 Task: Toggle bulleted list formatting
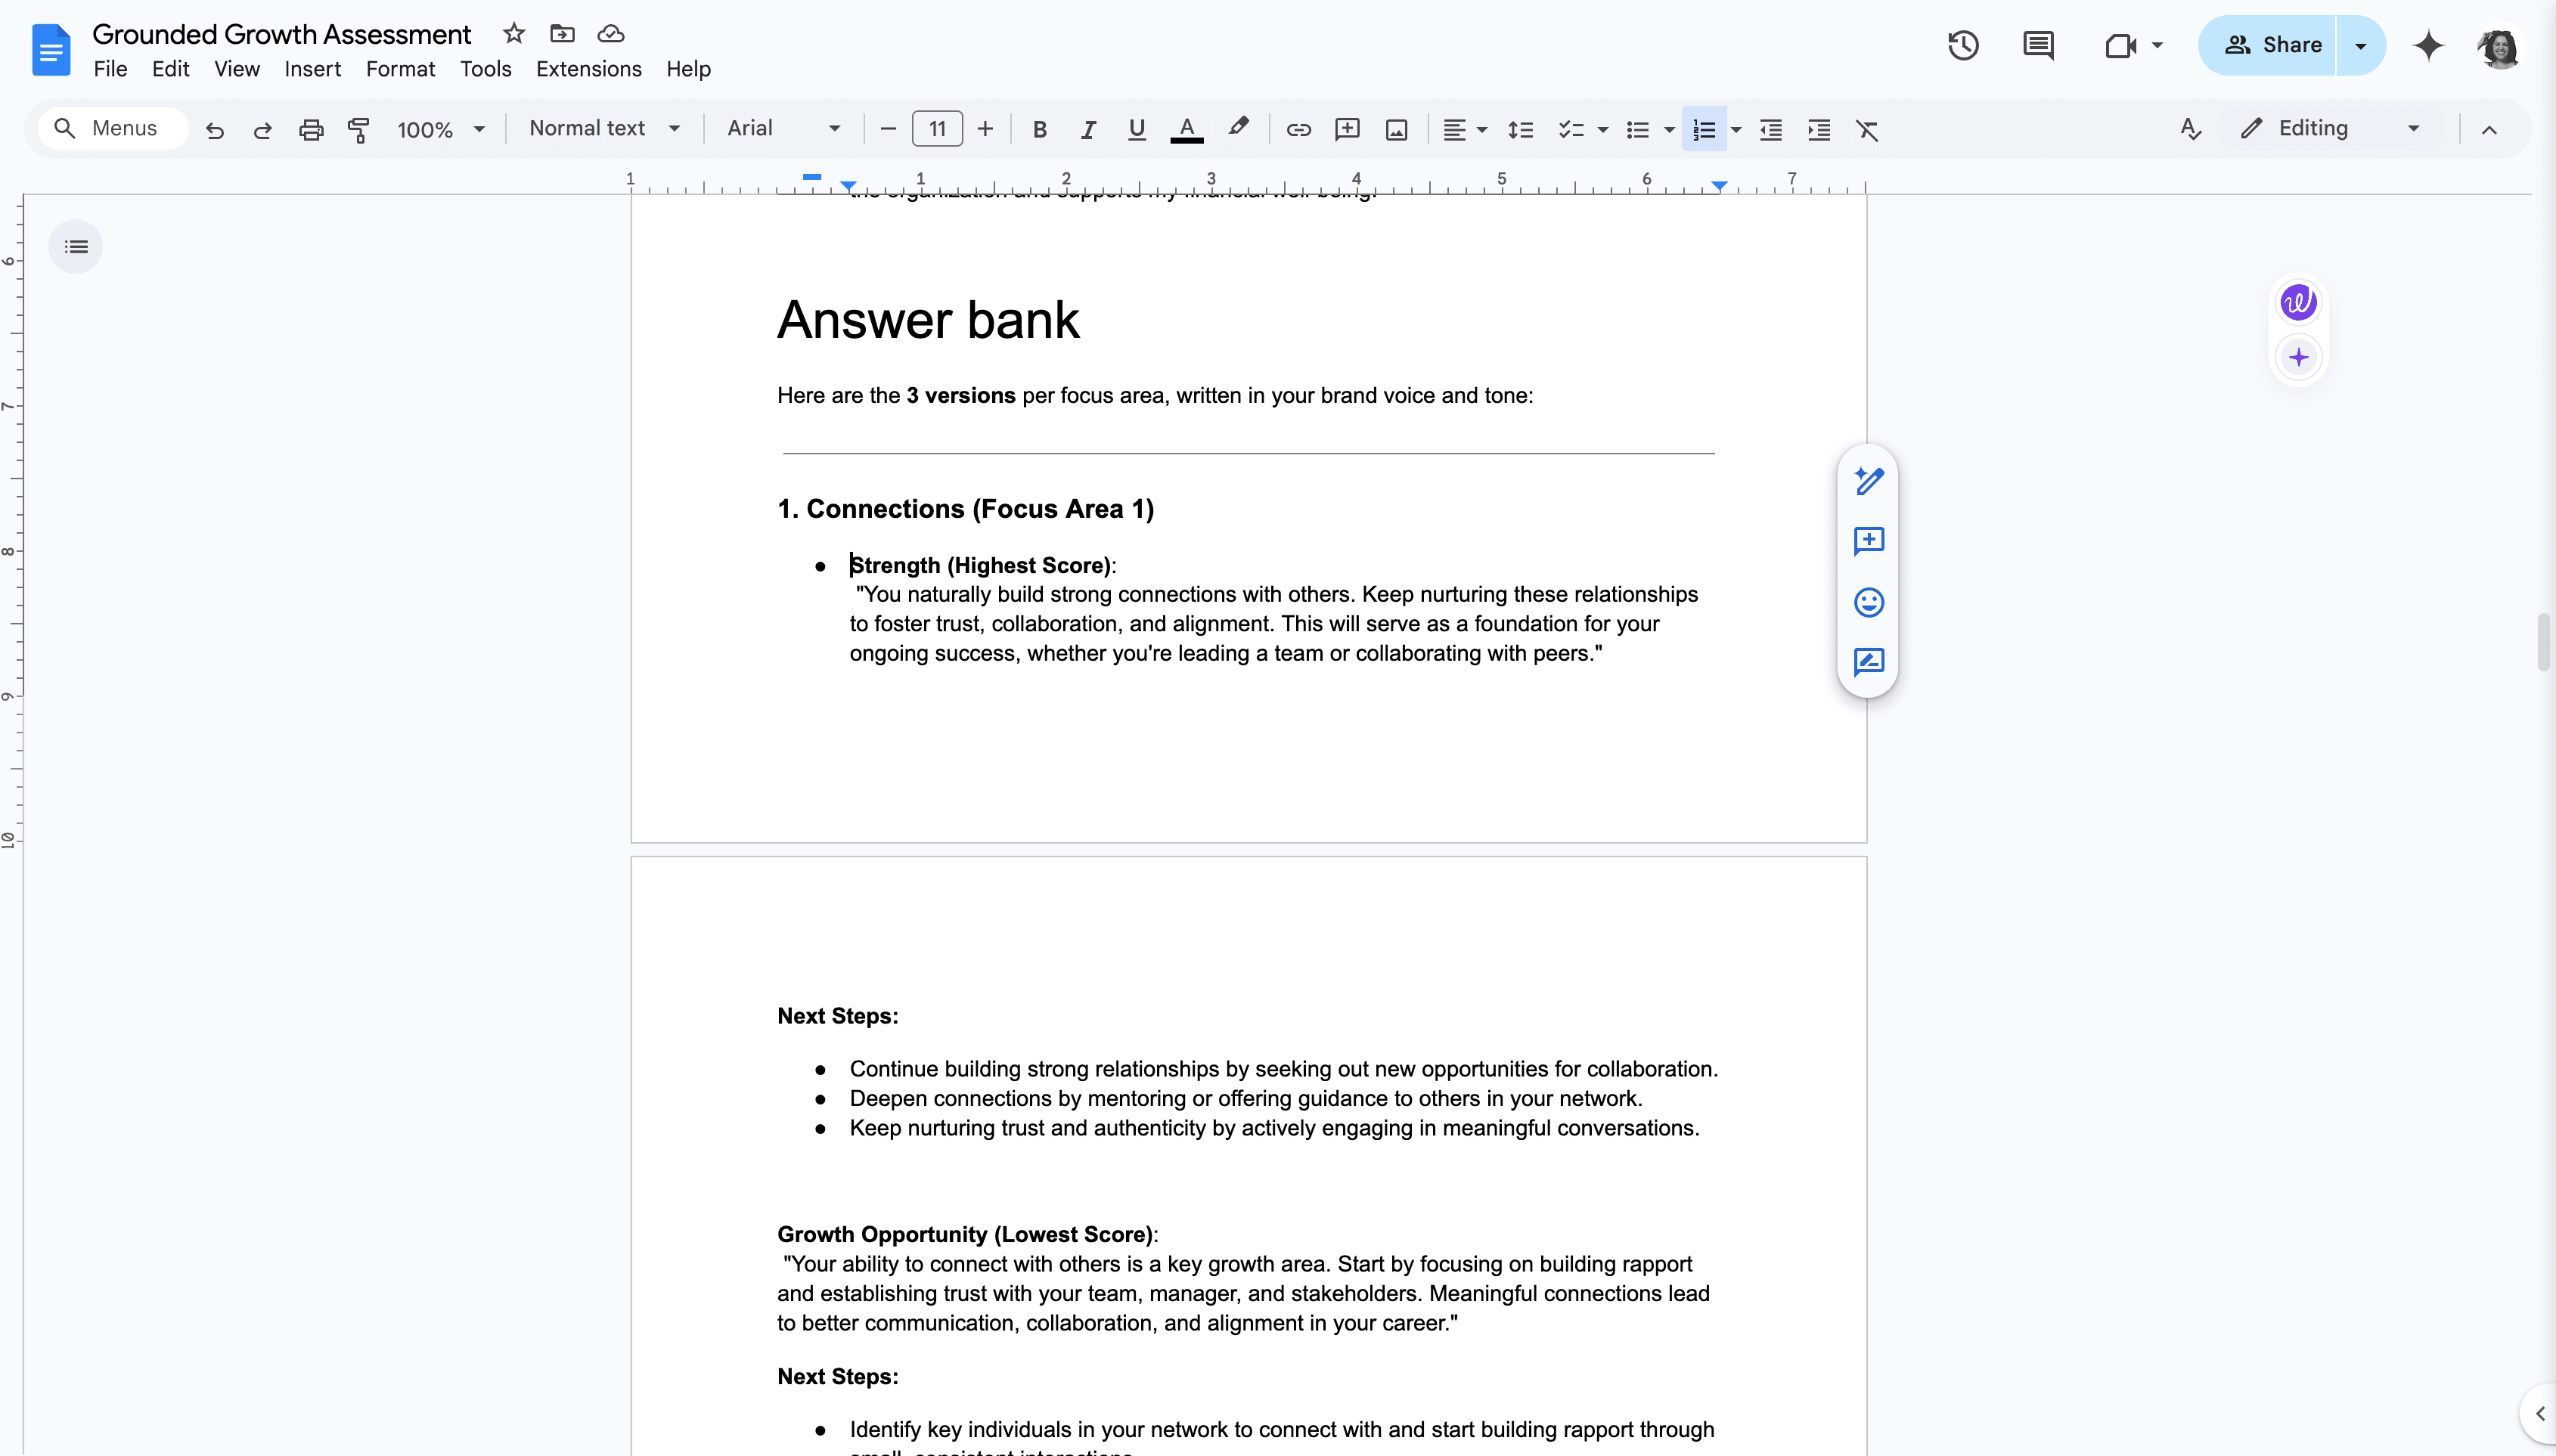pos(1637,130)
